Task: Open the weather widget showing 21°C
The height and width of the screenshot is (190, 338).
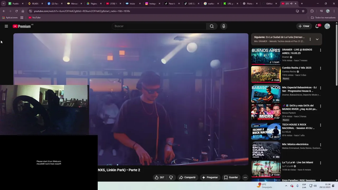Action: click(264, 186)
